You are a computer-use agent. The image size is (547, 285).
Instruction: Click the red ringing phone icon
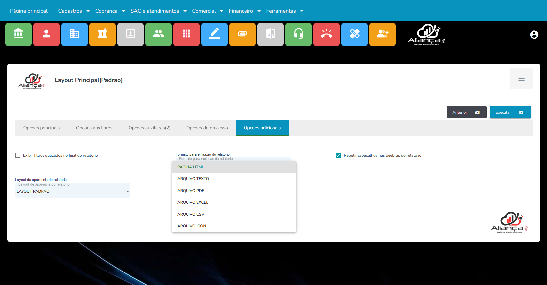327,34
